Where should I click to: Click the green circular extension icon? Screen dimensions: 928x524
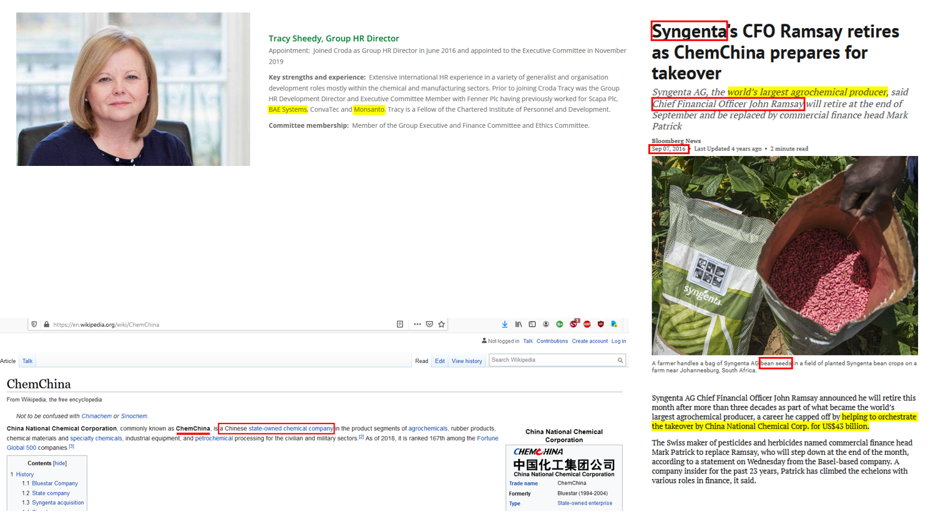[x=560, y=324]
